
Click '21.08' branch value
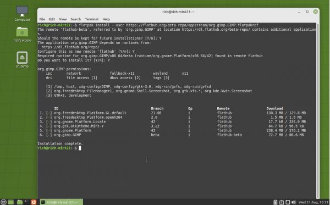pyautogui.click(x=156, y=113)
